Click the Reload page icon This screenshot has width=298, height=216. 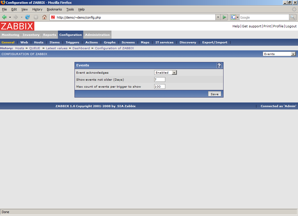28,17
